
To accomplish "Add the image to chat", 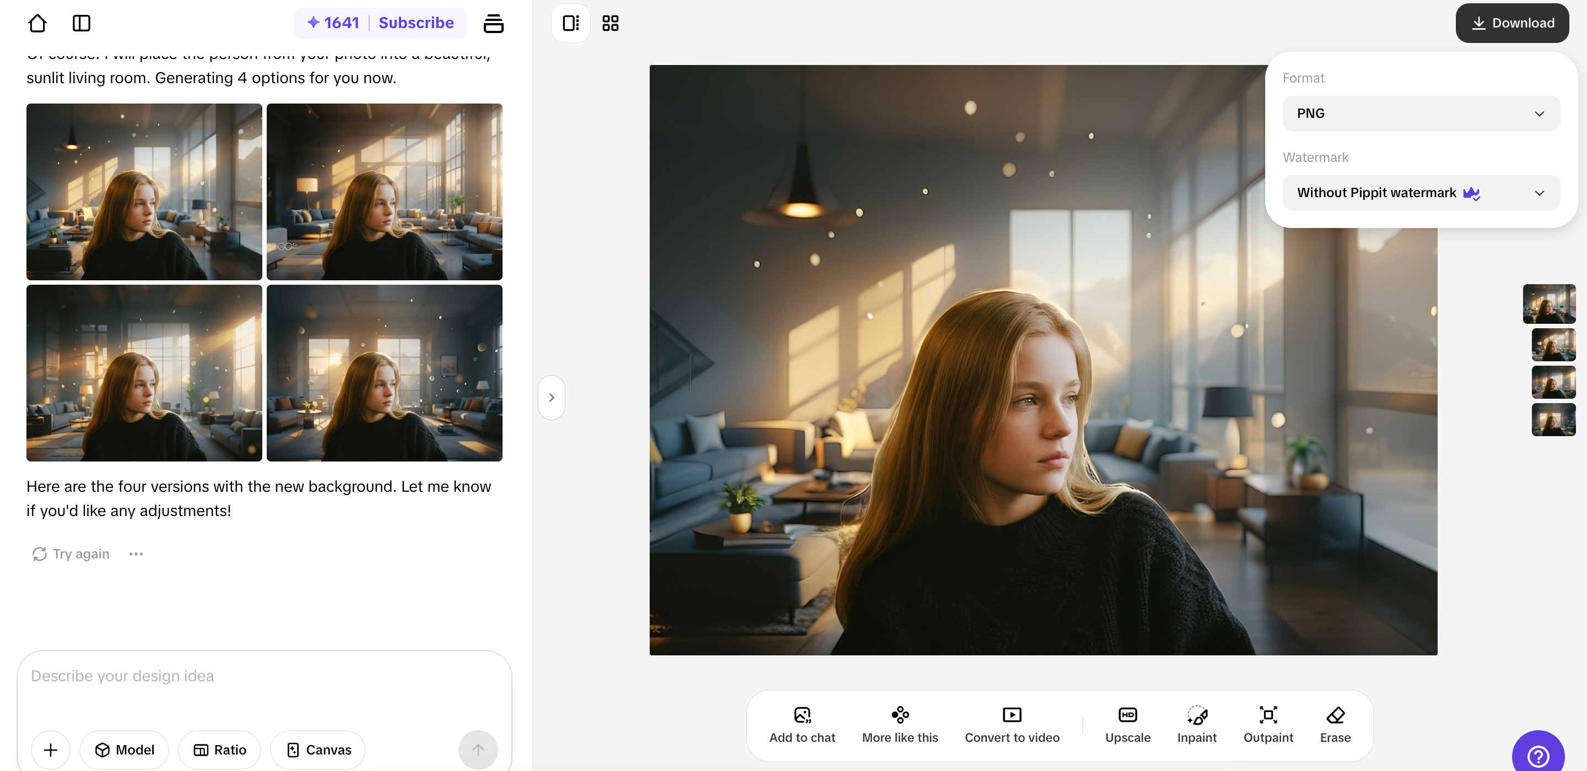I will [802, 724].
